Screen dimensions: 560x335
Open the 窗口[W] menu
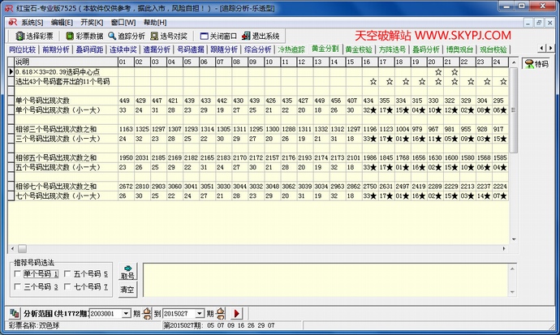pos(124,22)
